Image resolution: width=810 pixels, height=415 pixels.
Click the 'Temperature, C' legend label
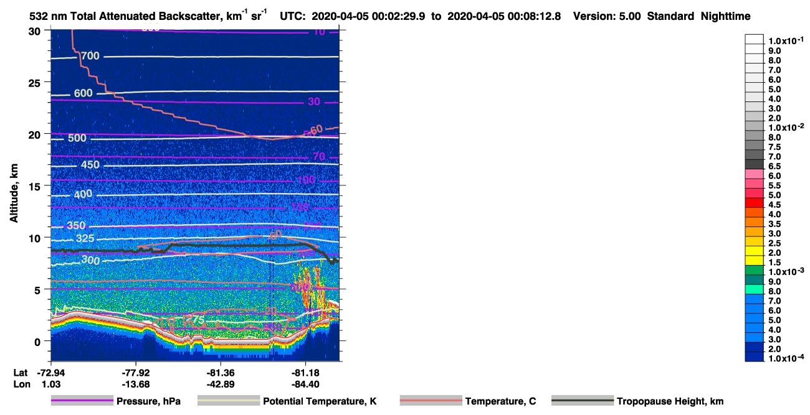click(x=500, y=401)
